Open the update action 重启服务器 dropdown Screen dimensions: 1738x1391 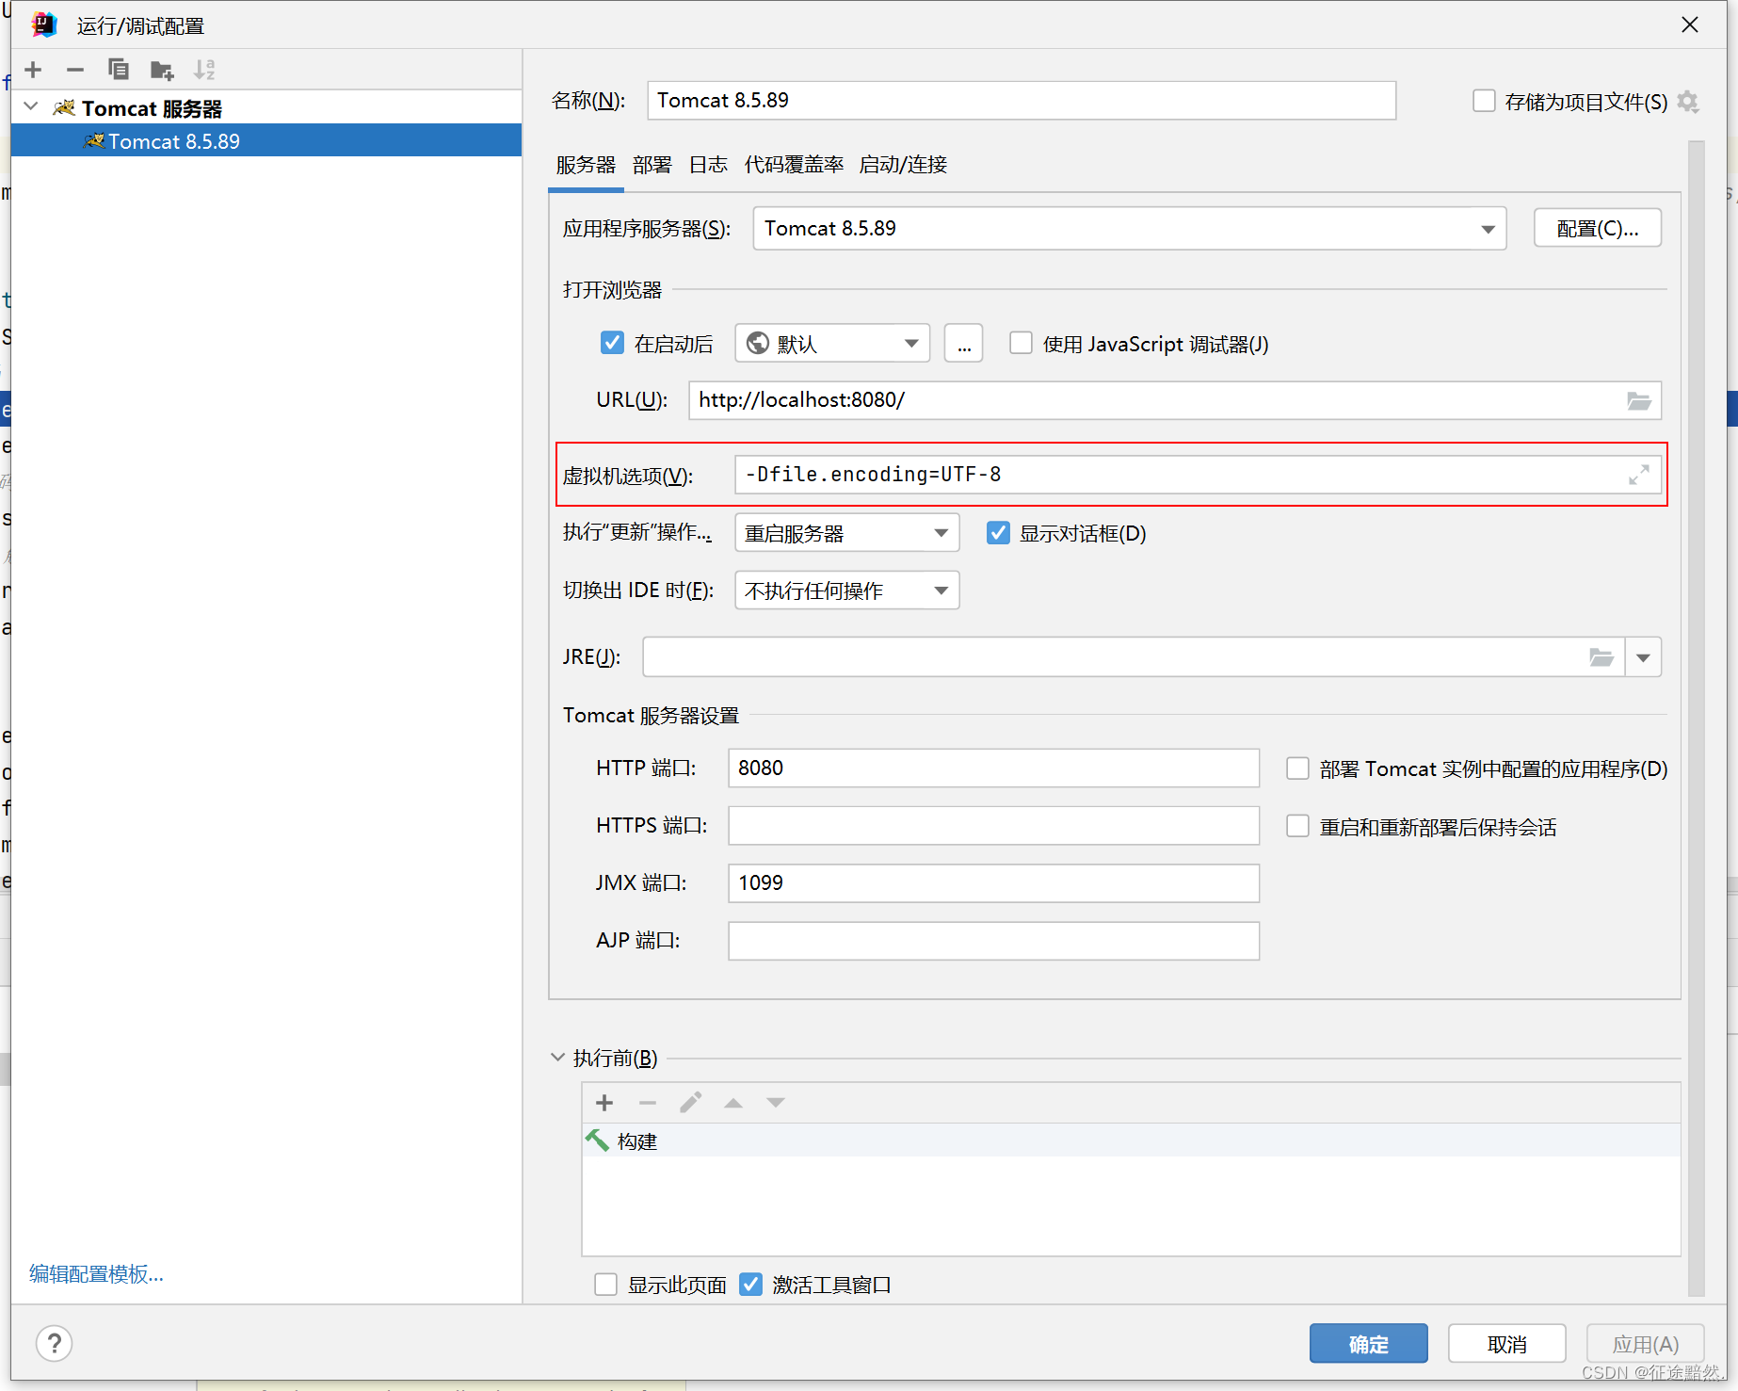pos(846,533)
